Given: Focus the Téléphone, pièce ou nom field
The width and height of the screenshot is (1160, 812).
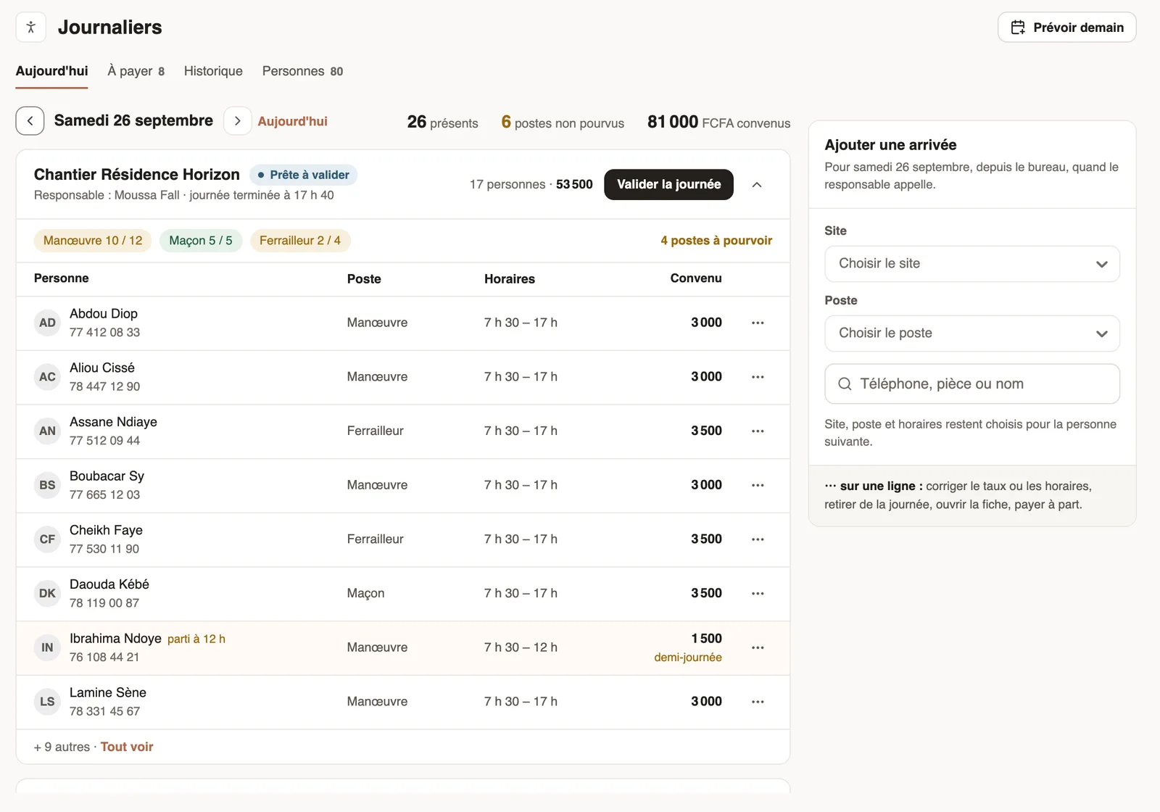Looking at the screenshot, I should tap(972, 384).
